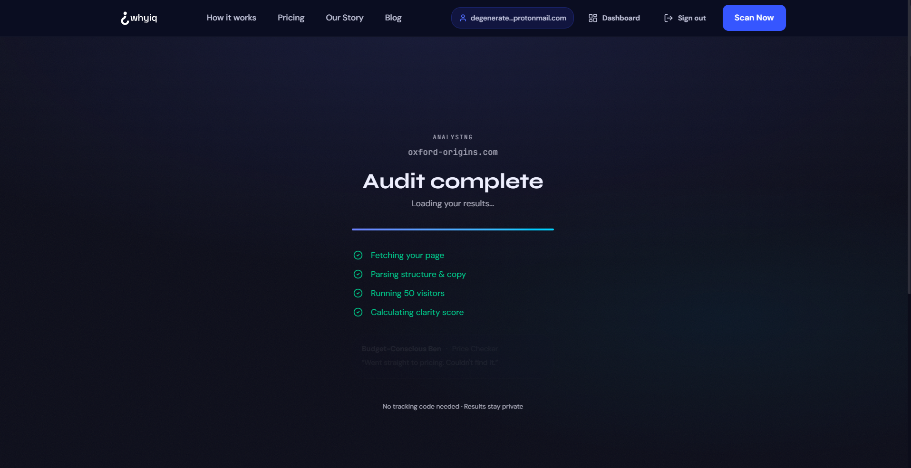Click the Budget-Conscious Ben persona name
The image size is (911, 468).
pyautogui.click(x=401, y=349)
